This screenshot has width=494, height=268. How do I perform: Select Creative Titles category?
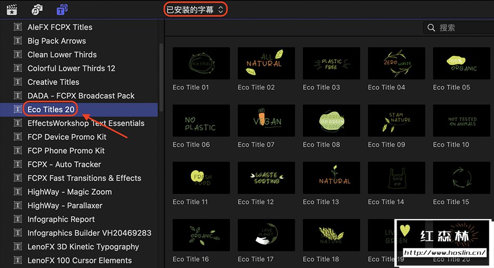click(79, 82)
